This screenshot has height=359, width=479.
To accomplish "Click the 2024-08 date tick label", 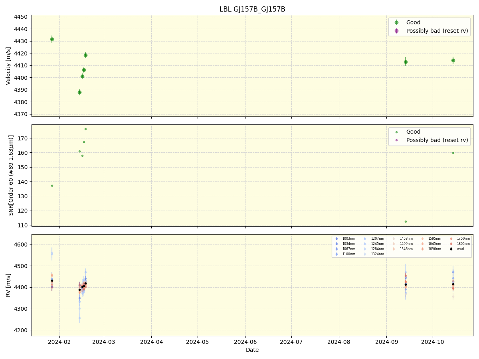I will click(x=339, y=342).
